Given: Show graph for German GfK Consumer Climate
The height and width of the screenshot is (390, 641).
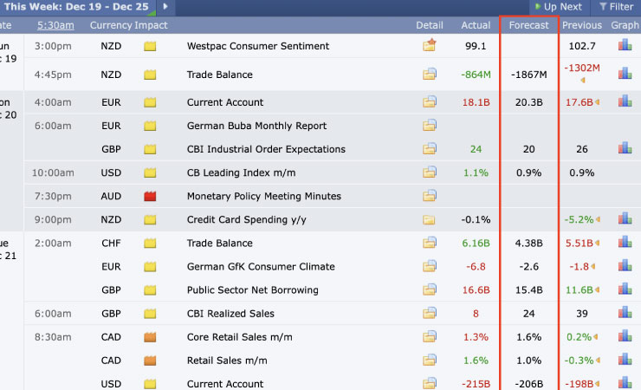Looking at the screenshot, I should pyautogui.click(x=625, y=265).
